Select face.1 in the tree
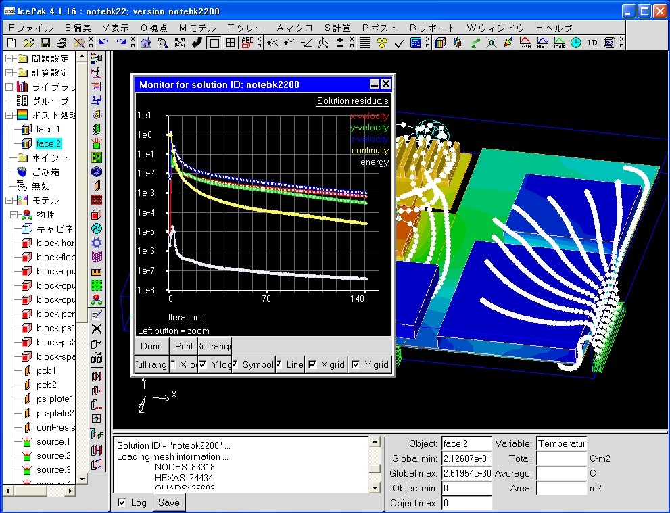 coord(48,129)
